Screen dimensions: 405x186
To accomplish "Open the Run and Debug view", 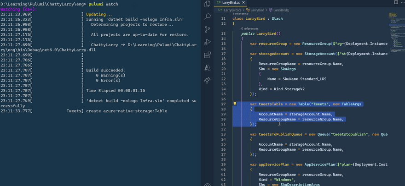I will point(207,42).
